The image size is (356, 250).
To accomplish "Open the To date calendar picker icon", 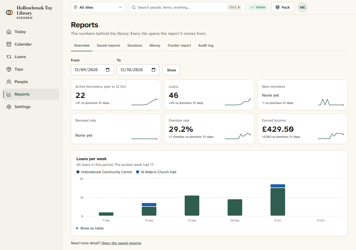I will (154, 70).
